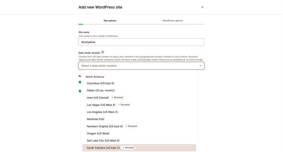This screenshot has height=152, width=283.
Task: Click the upper green checkmark icon
Action: pos(80,82)
